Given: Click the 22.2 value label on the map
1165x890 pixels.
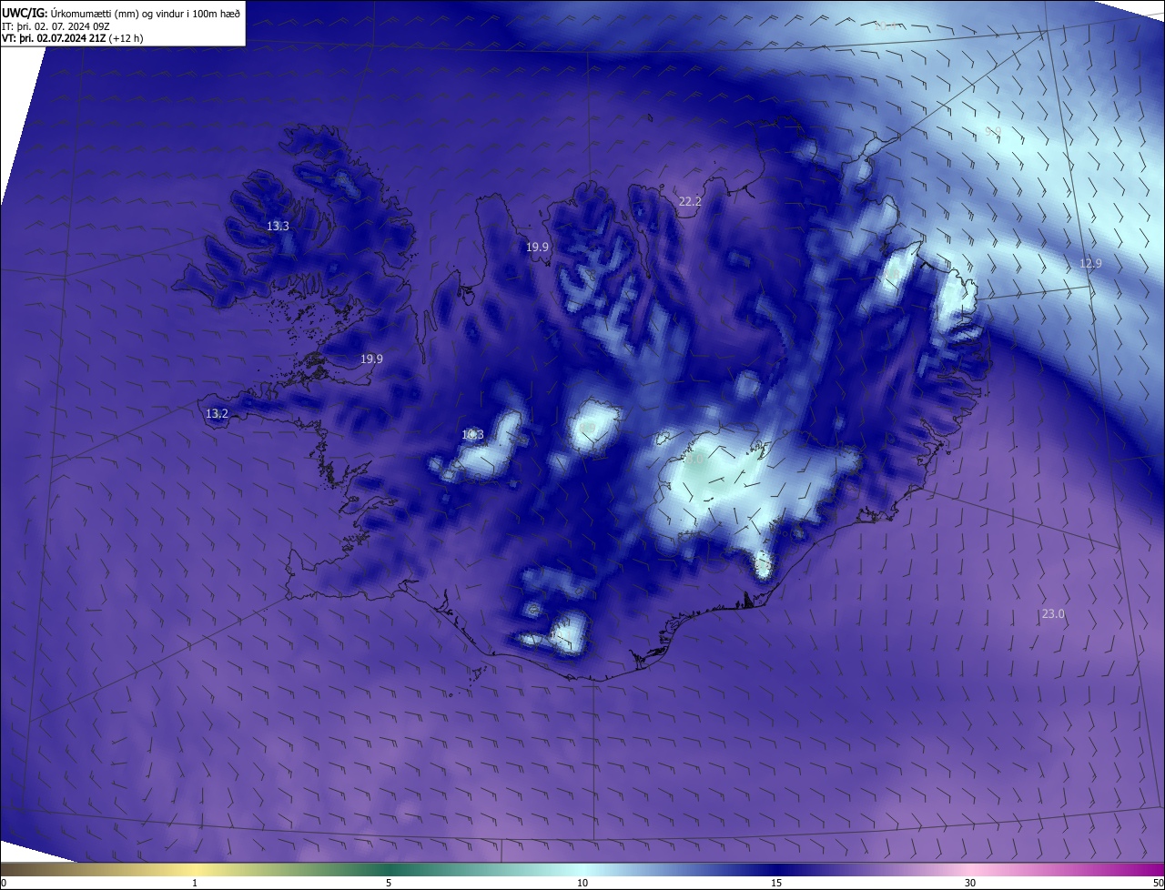Looking at the screenshot, I should point(690,201).
